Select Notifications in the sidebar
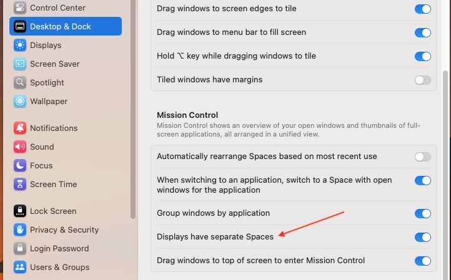Viewport: 451px width, 280px height. pyautogui.click(x=54, y=128)
